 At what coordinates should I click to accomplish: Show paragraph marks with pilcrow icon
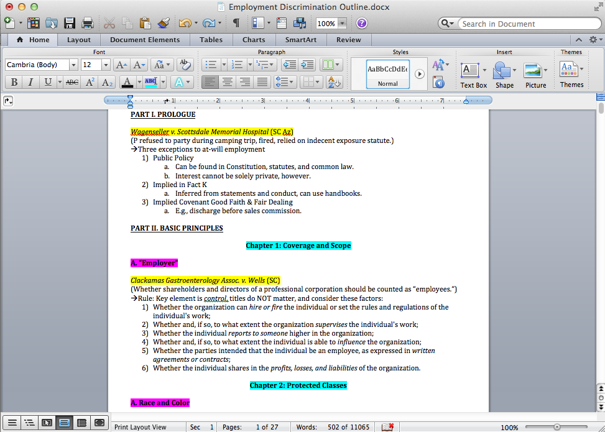pos(236,24)
